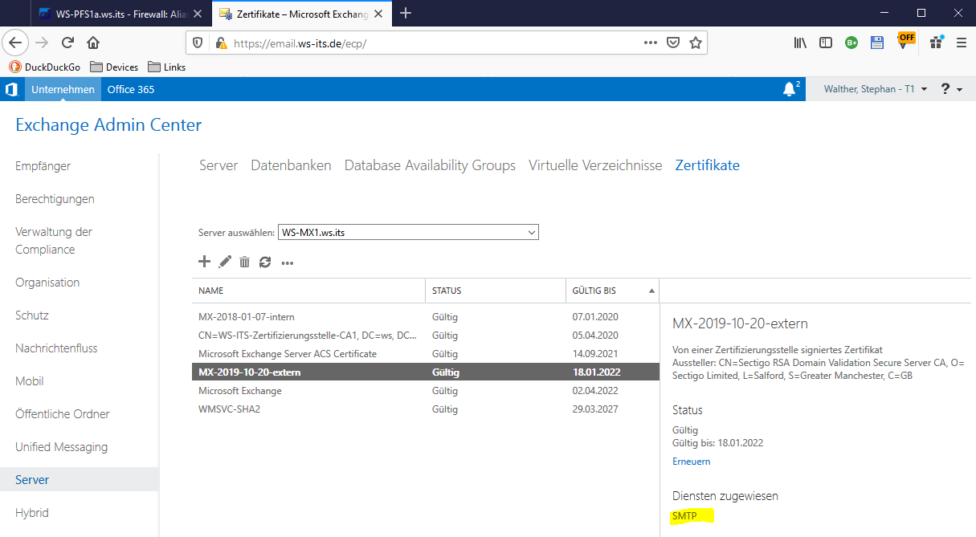Open the page actions three-dot menu
The image size is (976, 537).
coord(651,43)
